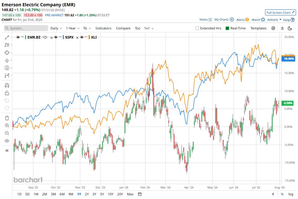298x199 pixels.
Task: Open the date range calendar picker
Action: pyautogui.click(x=140, y=194)
